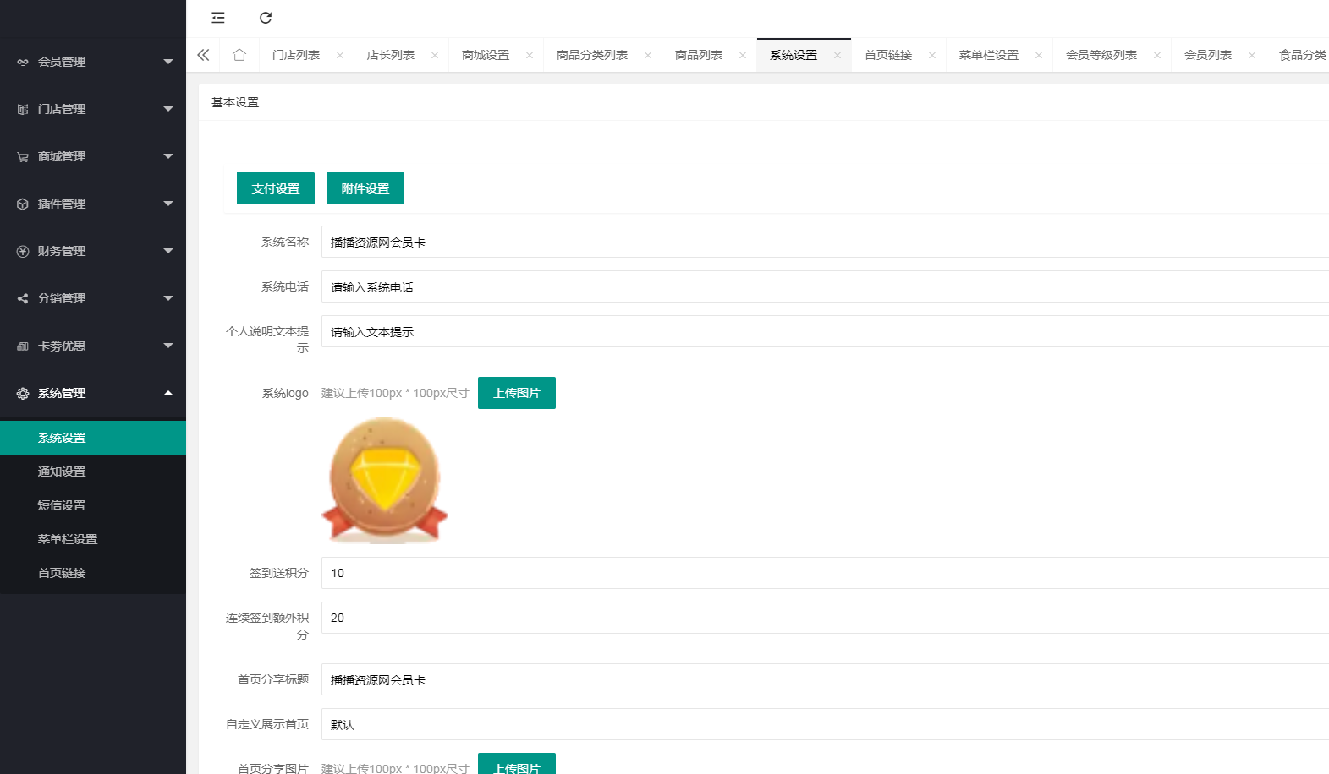Click the 门店管理 sidebar icon

(x=23, y=109)
